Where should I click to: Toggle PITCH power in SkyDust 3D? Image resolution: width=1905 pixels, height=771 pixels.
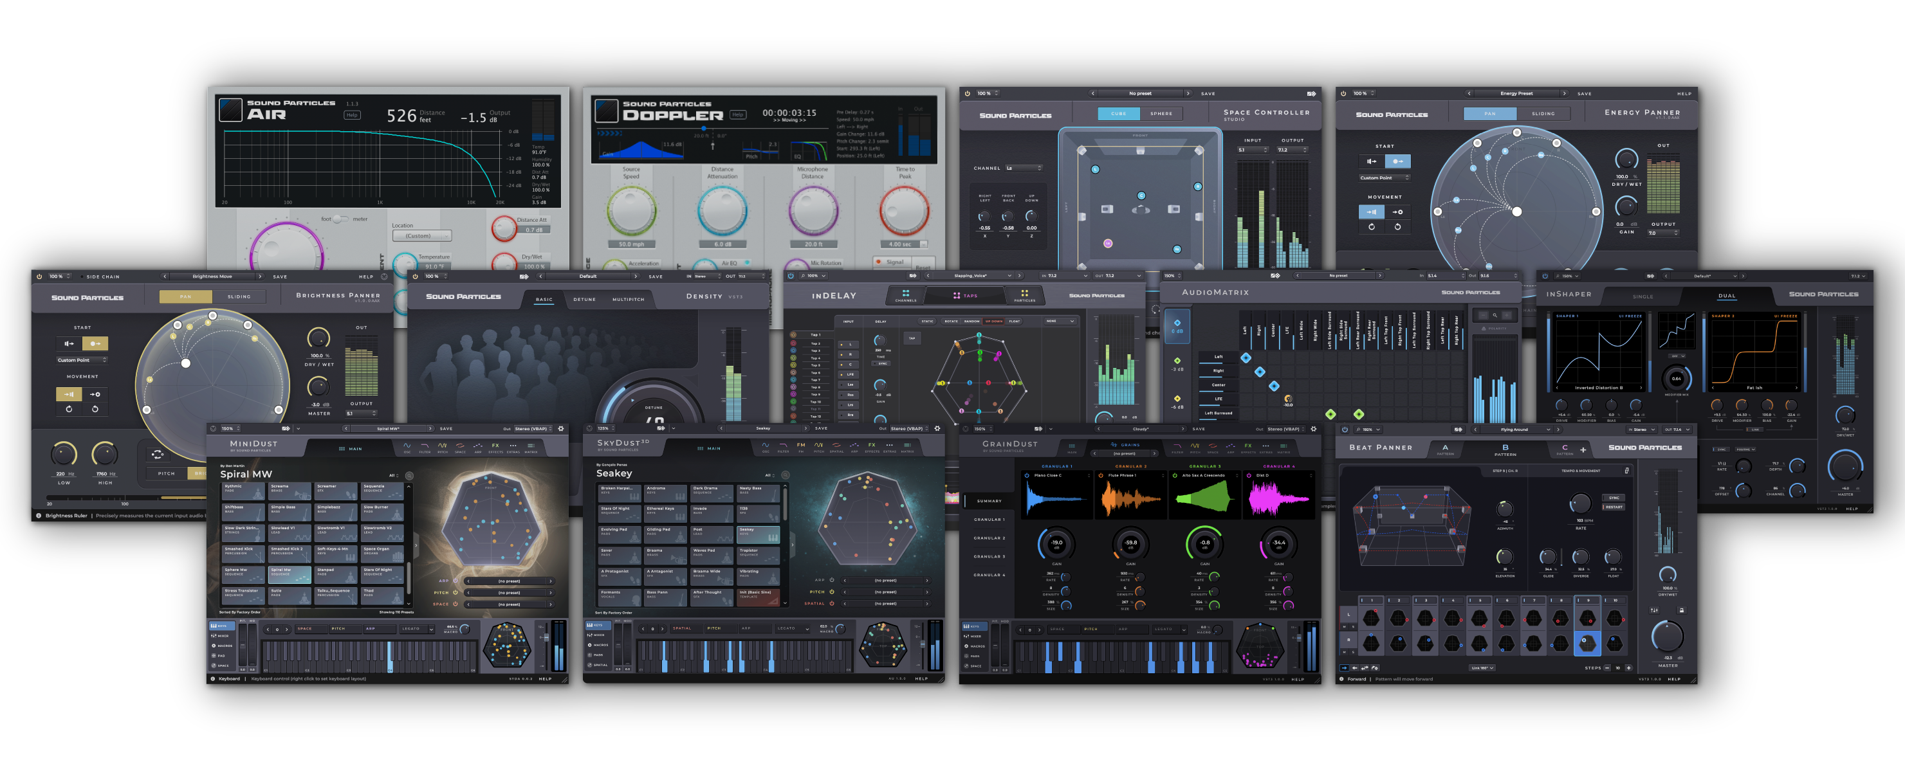point(832,592)
